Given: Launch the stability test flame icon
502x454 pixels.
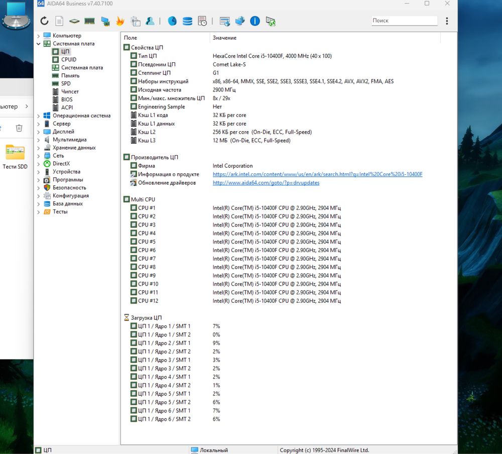Looking at the screenshot, I should (x=120, y=21).
